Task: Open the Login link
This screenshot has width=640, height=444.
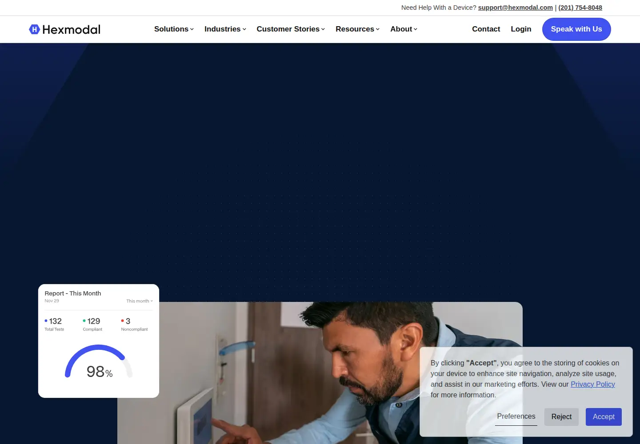Action: [521, 29]
